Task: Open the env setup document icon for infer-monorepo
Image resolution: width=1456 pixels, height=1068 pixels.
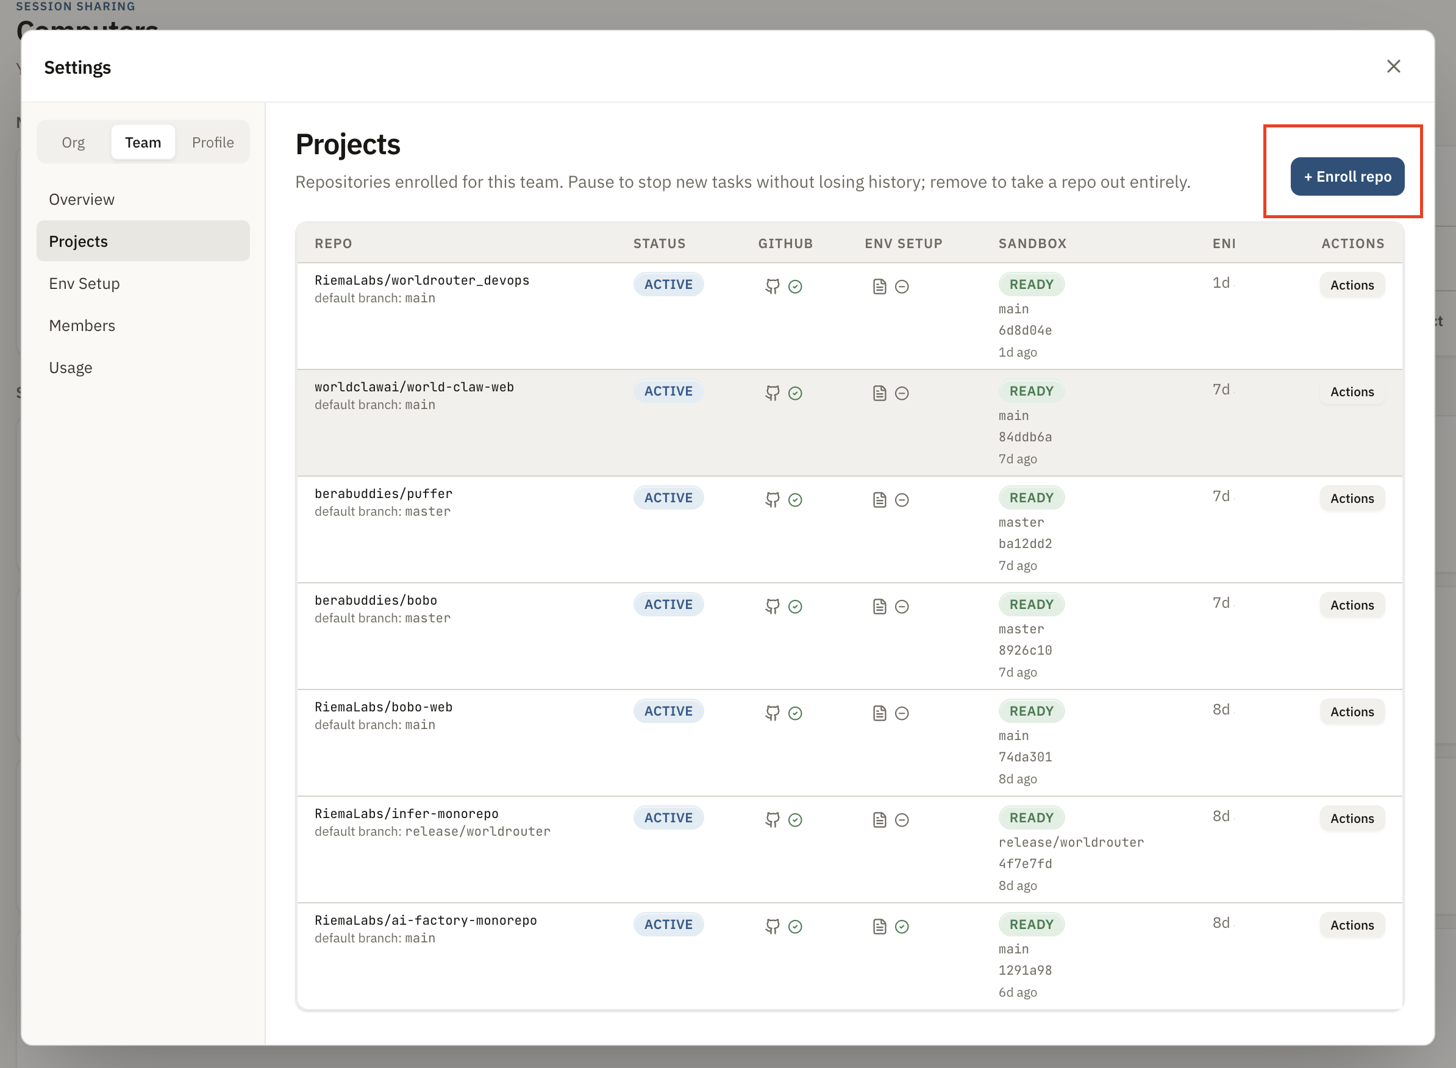Action: coord(879,820)
